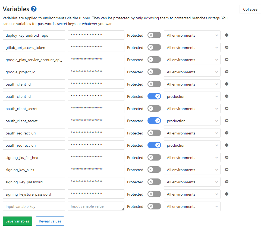This screenshot has width=267, height=229.
Task: Remove the signing_keystore_password variable row
Action: 227,194
